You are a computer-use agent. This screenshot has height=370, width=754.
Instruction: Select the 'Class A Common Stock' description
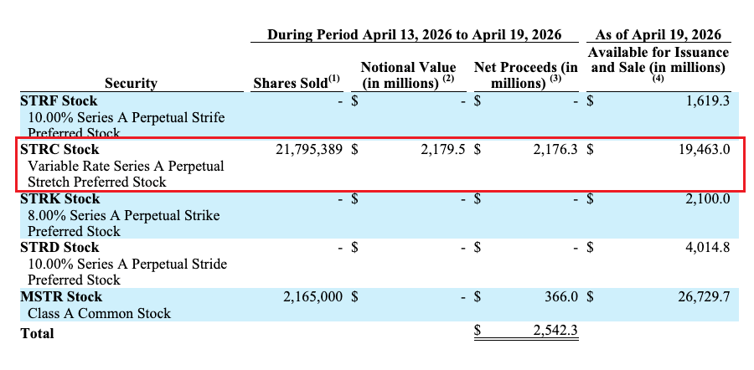tap(99, 313)
